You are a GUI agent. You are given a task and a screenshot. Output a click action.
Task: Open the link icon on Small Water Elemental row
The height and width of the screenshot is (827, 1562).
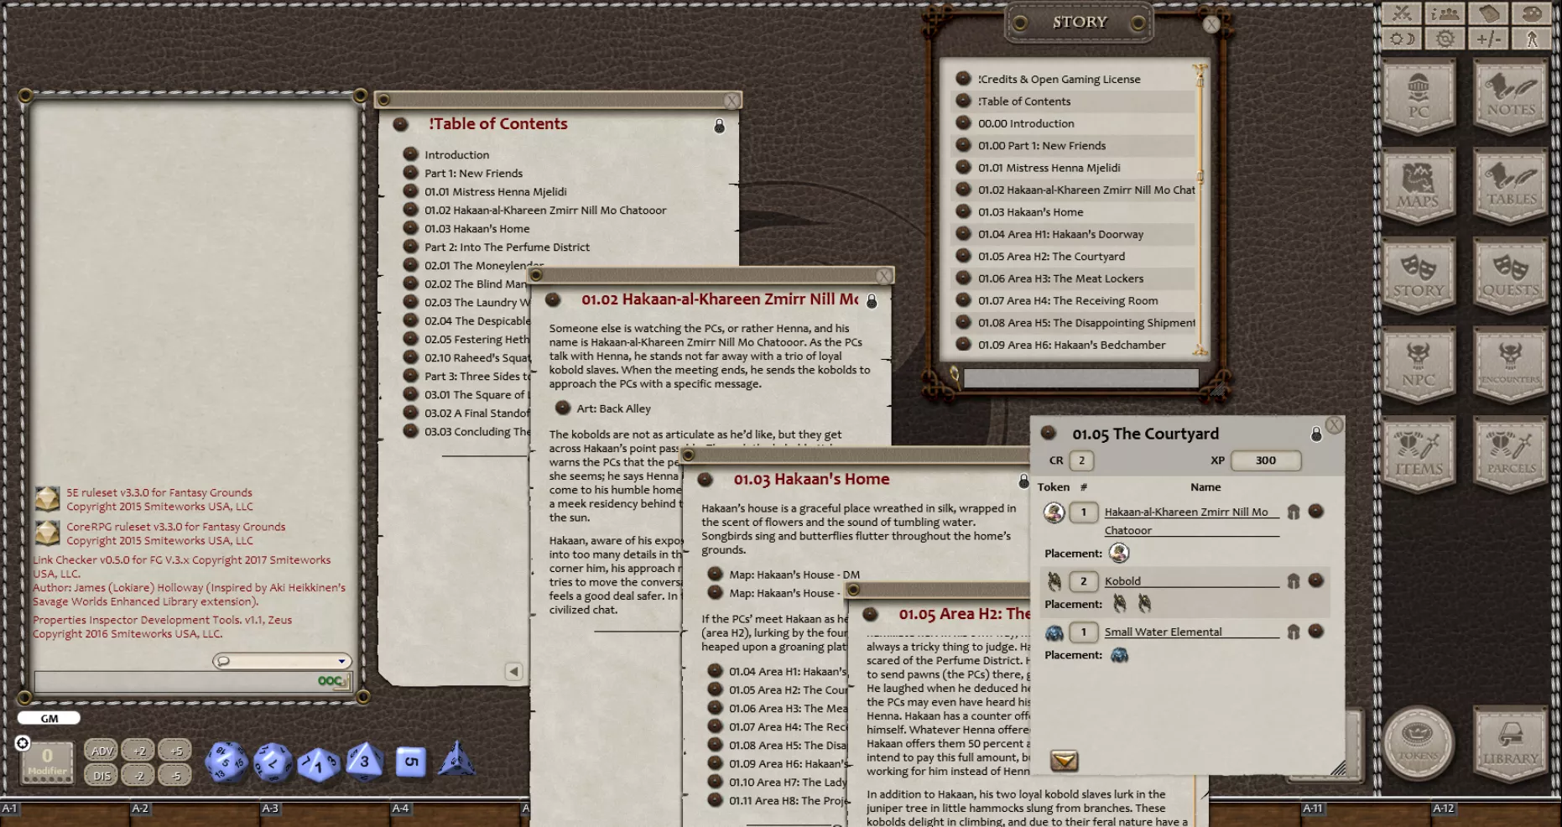click(x=1315, y=631)
